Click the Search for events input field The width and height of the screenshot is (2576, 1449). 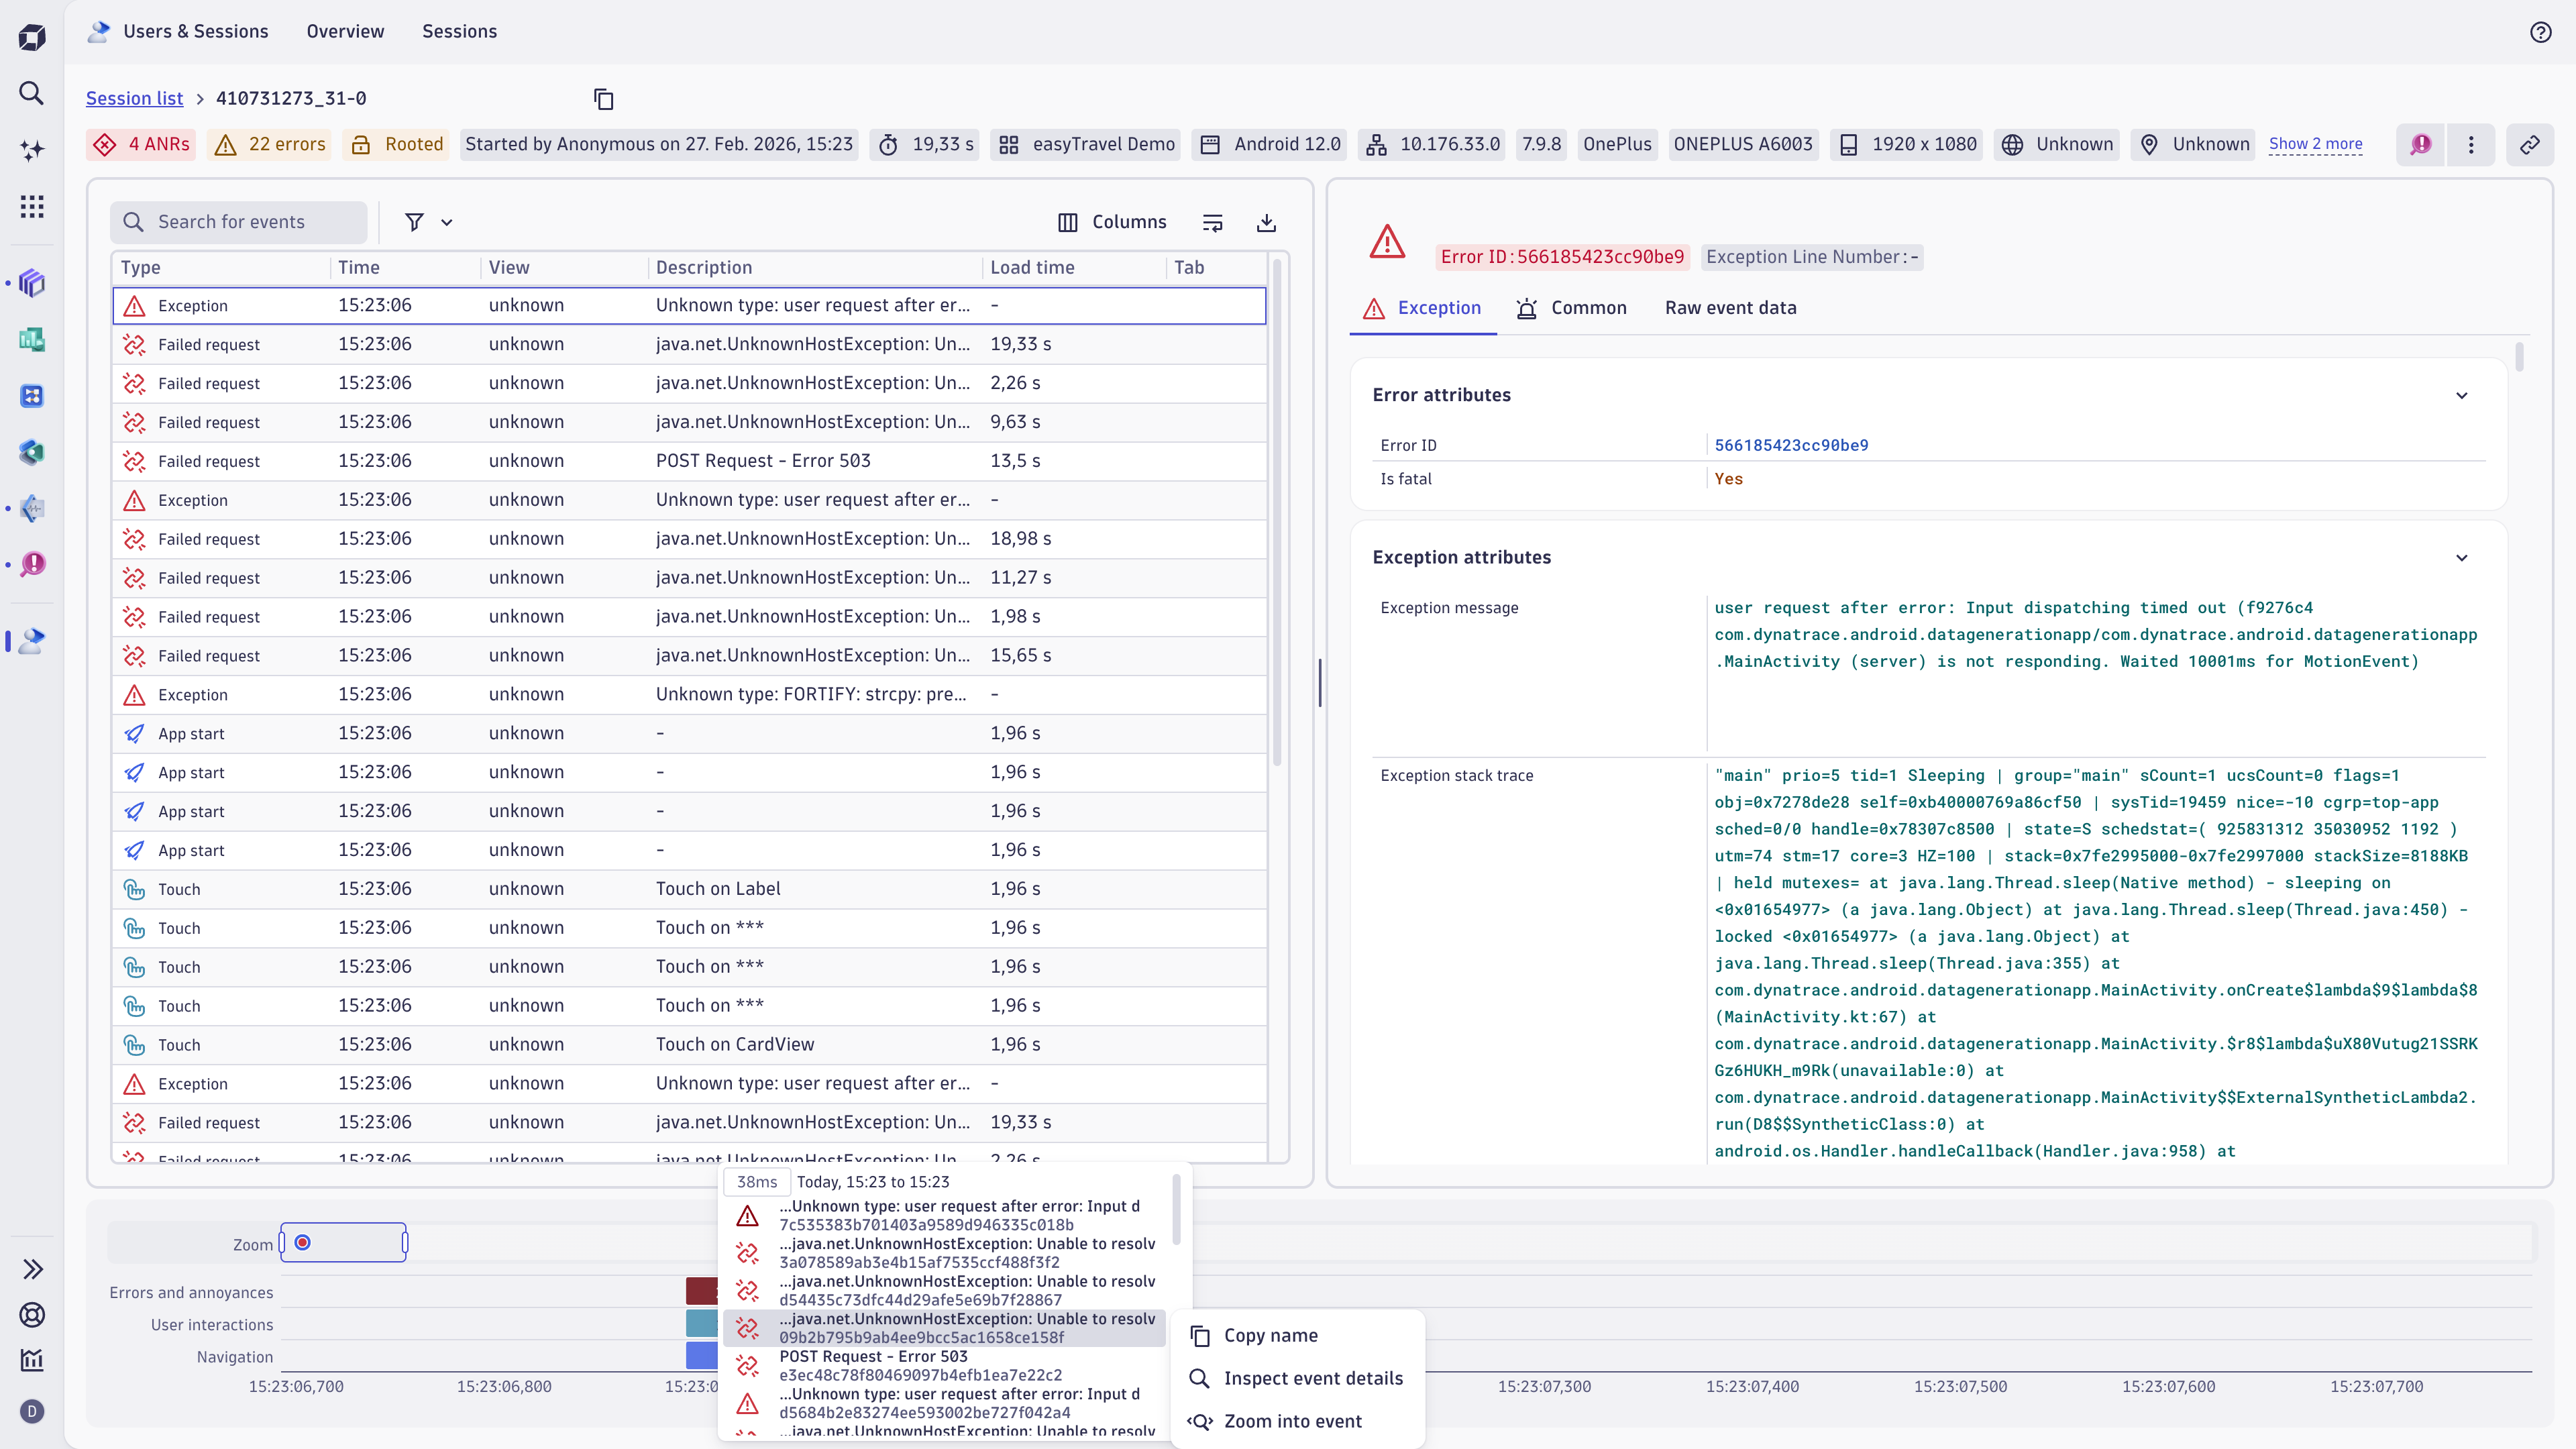[x=240, y=221]
